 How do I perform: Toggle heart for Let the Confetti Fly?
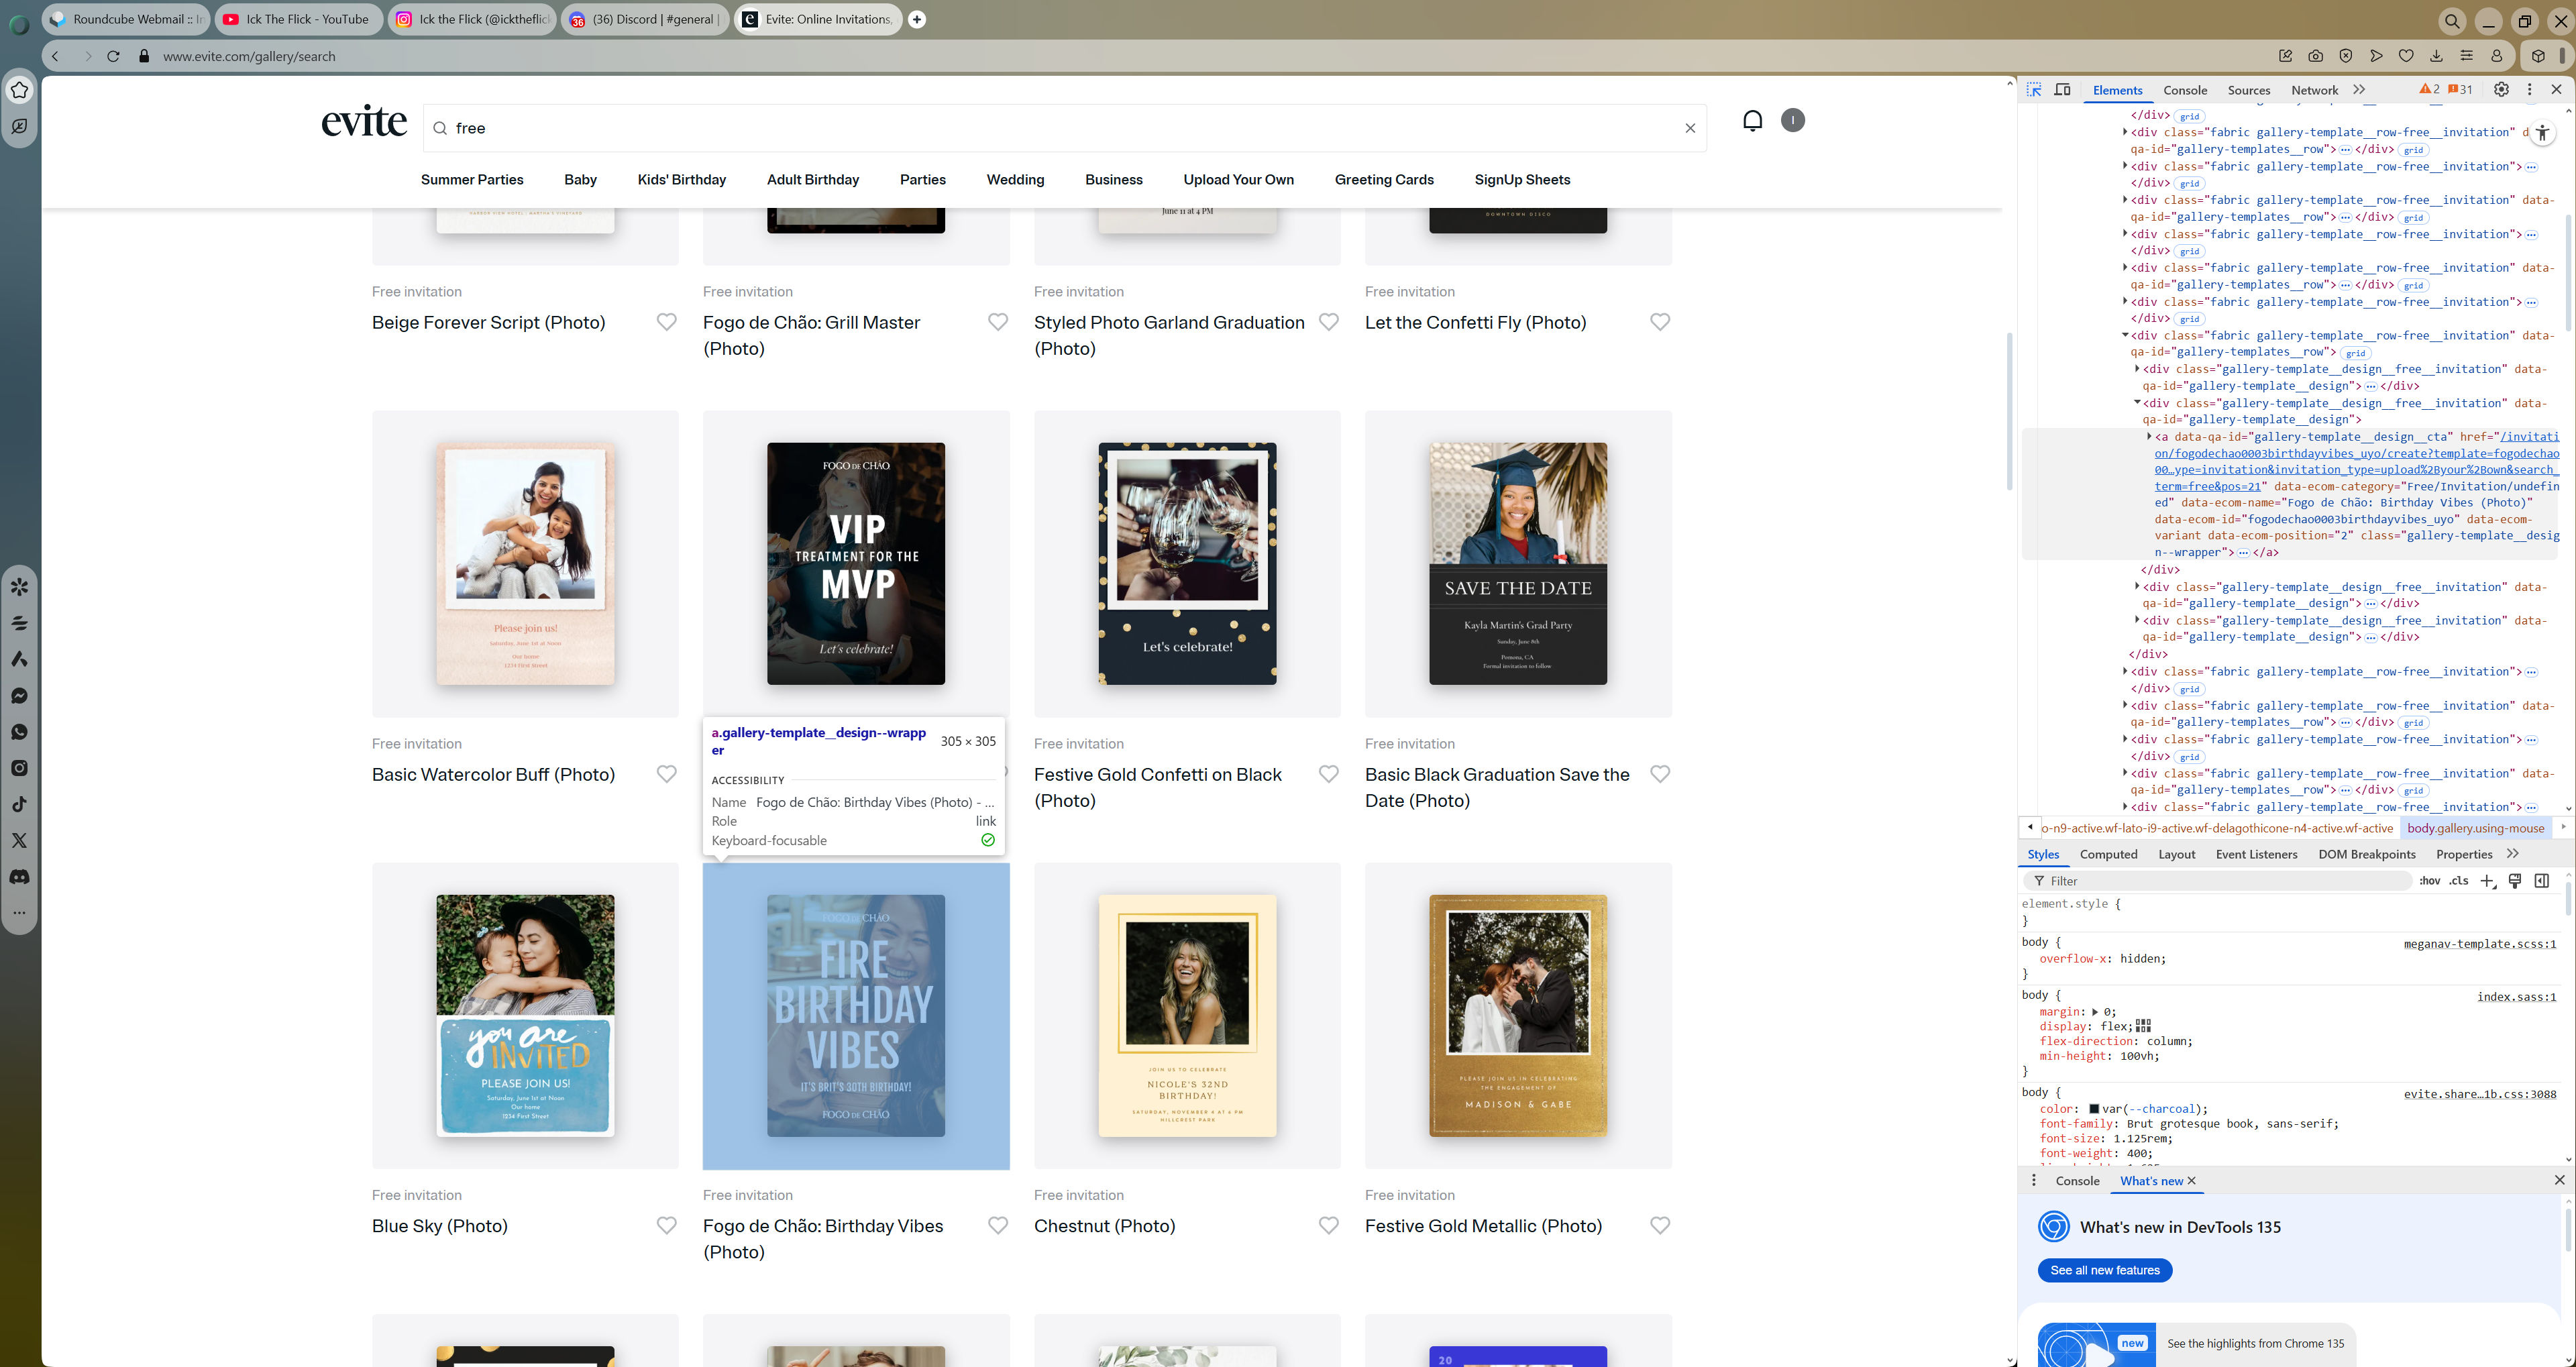click(1659, 322)
